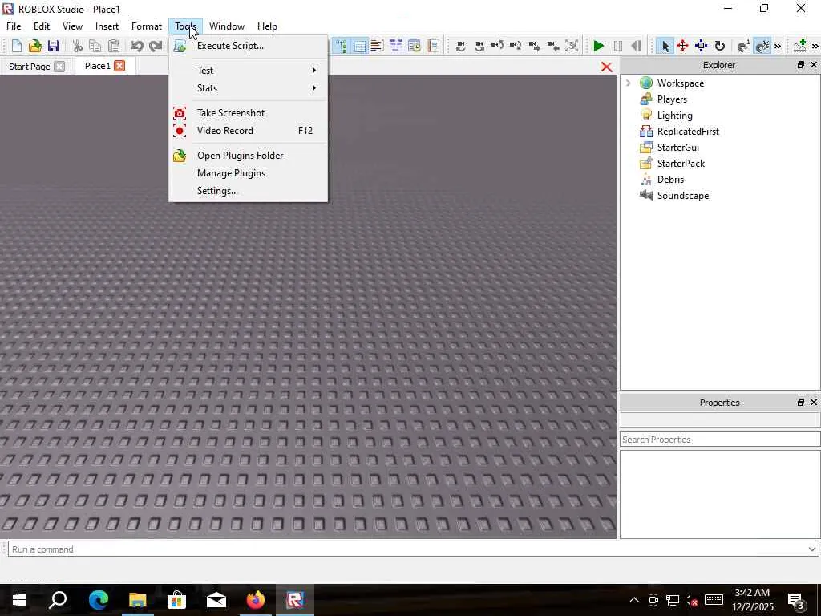Click the Reset simulation arrow button
Screen dimensions: 821x616
[x=636, y=46]
